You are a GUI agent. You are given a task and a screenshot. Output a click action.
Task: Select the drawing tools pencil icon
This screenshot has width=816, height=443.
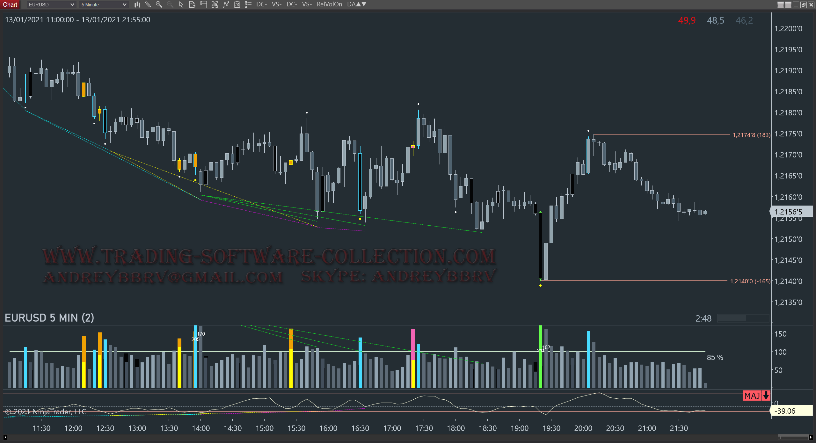(148, 4)
